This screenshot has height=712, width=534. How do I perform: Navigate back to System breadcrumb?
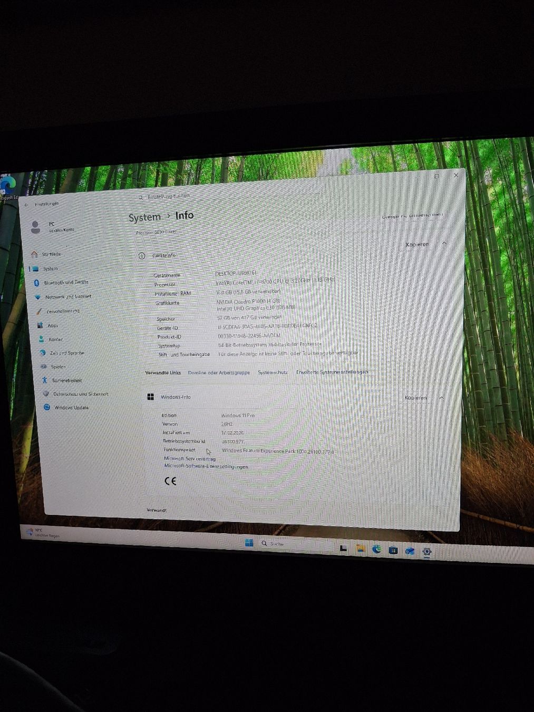coord(144,217)
